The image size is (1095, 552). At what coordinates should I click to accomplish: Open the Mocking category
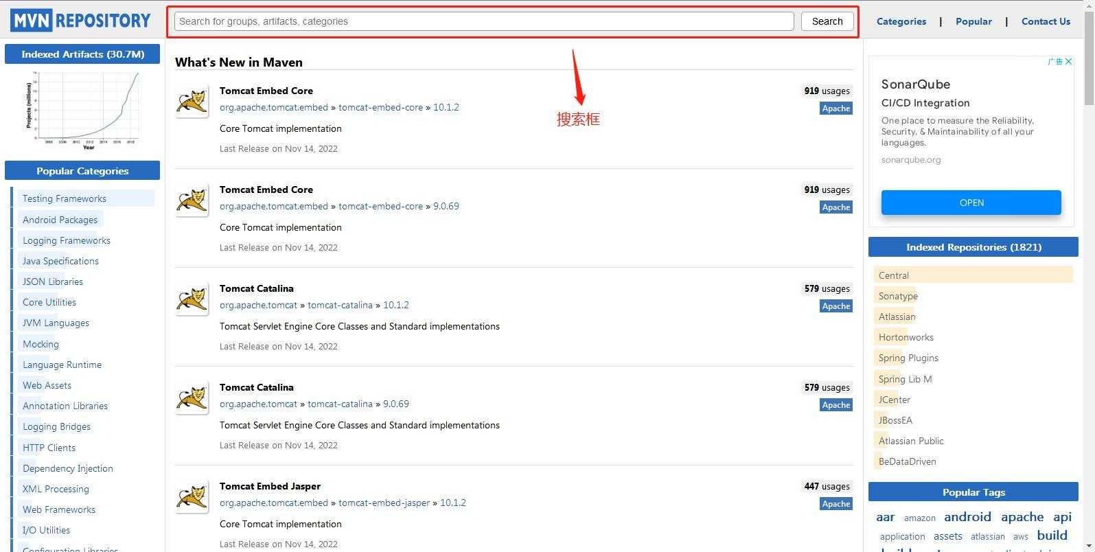pyautogui.click(x=41, y=344)
